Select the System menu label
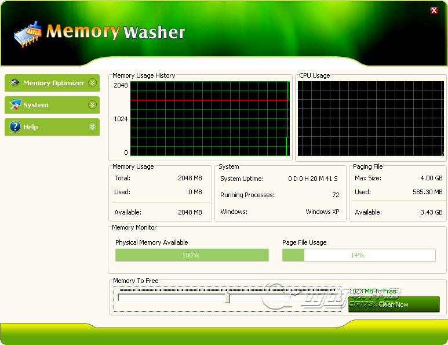The width and height of the screenshot is (448, 345). tap(36, 105)
